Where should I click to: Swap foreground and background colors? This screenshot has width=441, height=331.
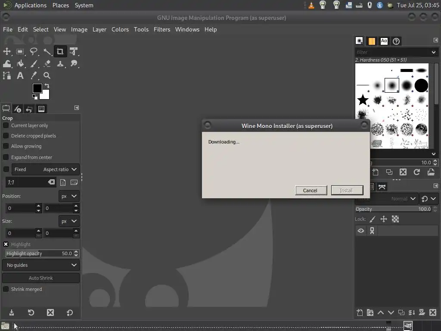pos(47,86)
